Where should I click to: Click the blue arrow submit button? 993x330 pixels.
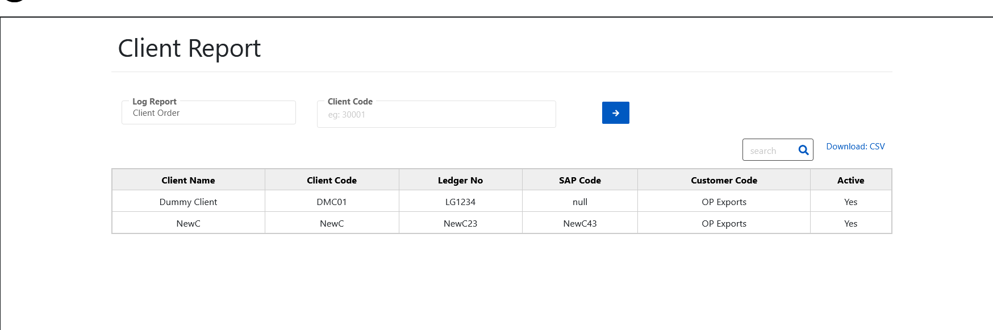[615, 113]
